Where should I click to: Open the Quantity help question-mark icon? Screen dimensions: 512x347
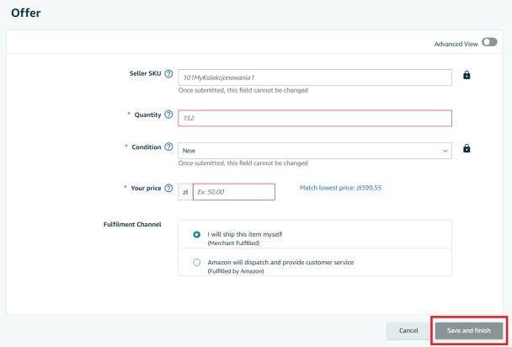[168, 115]
